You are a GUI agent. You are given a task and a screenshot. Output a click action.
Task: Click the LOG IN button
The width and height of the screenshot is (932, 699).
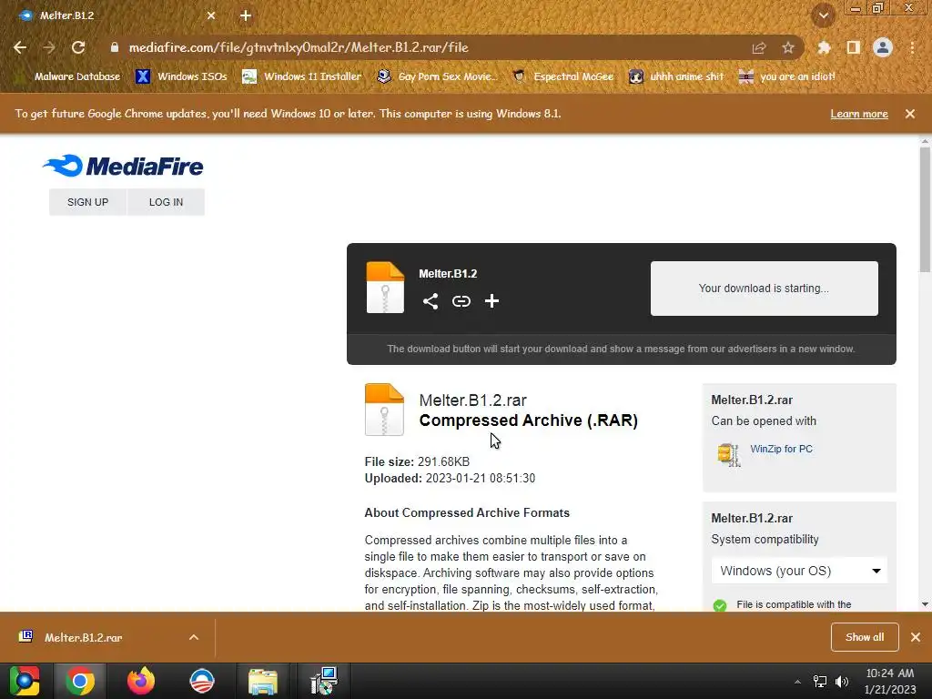tap(166, 202)
